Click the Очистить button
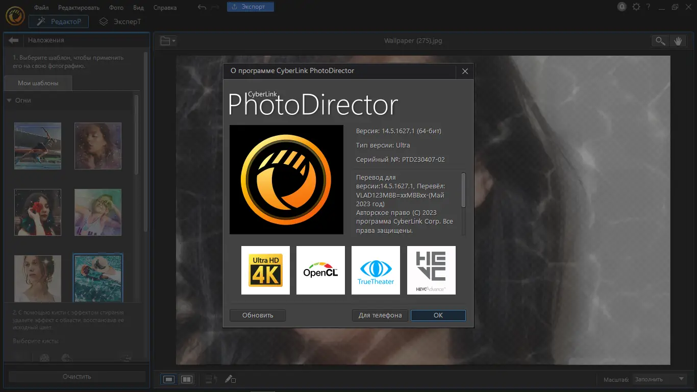 (x=77, y=377)
